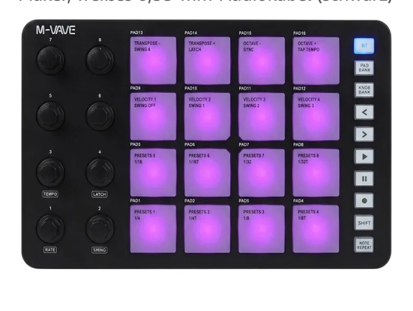Tap the PRESETS 3 1/8 pad
Screen dimensions: 413x311
pyautogui.click(x=261, y=229)
